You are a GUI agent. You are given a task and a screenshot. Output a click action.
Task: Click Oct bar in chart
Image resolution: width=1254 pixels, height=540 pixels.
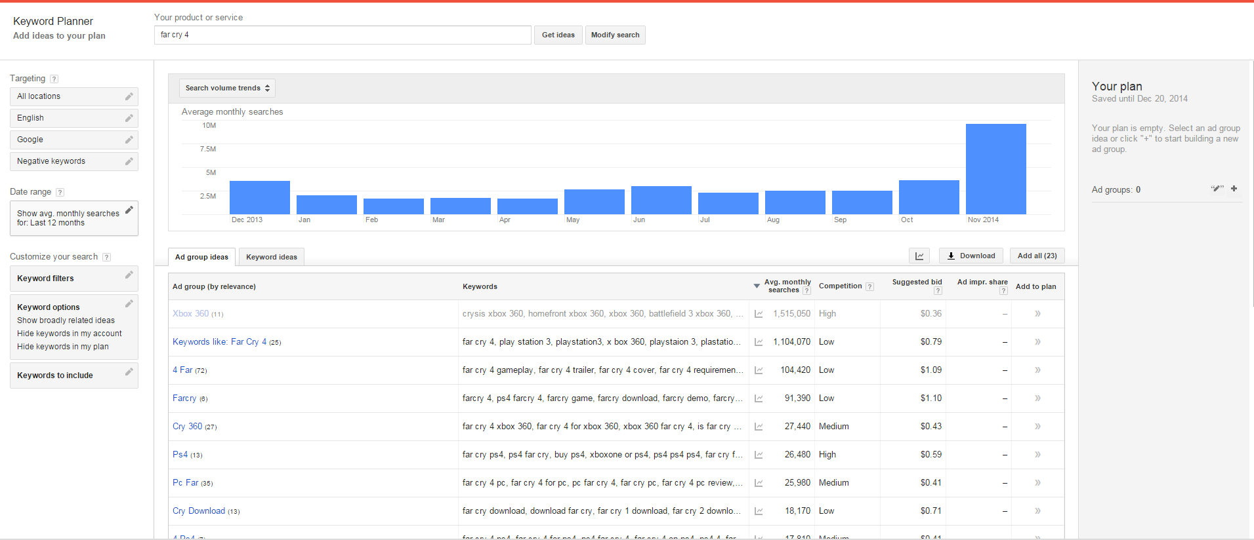tap(929, 197)
